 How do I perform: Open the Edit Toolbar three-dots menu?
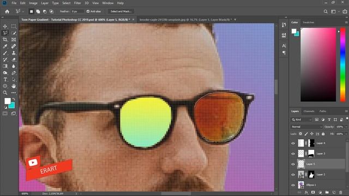(14, 93)
